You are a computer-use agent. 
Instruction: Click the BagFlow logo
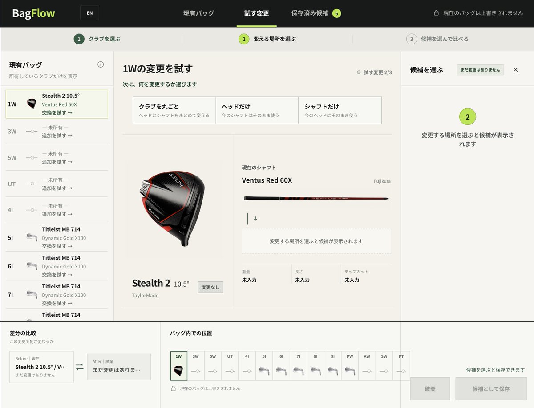coord(34,13)
